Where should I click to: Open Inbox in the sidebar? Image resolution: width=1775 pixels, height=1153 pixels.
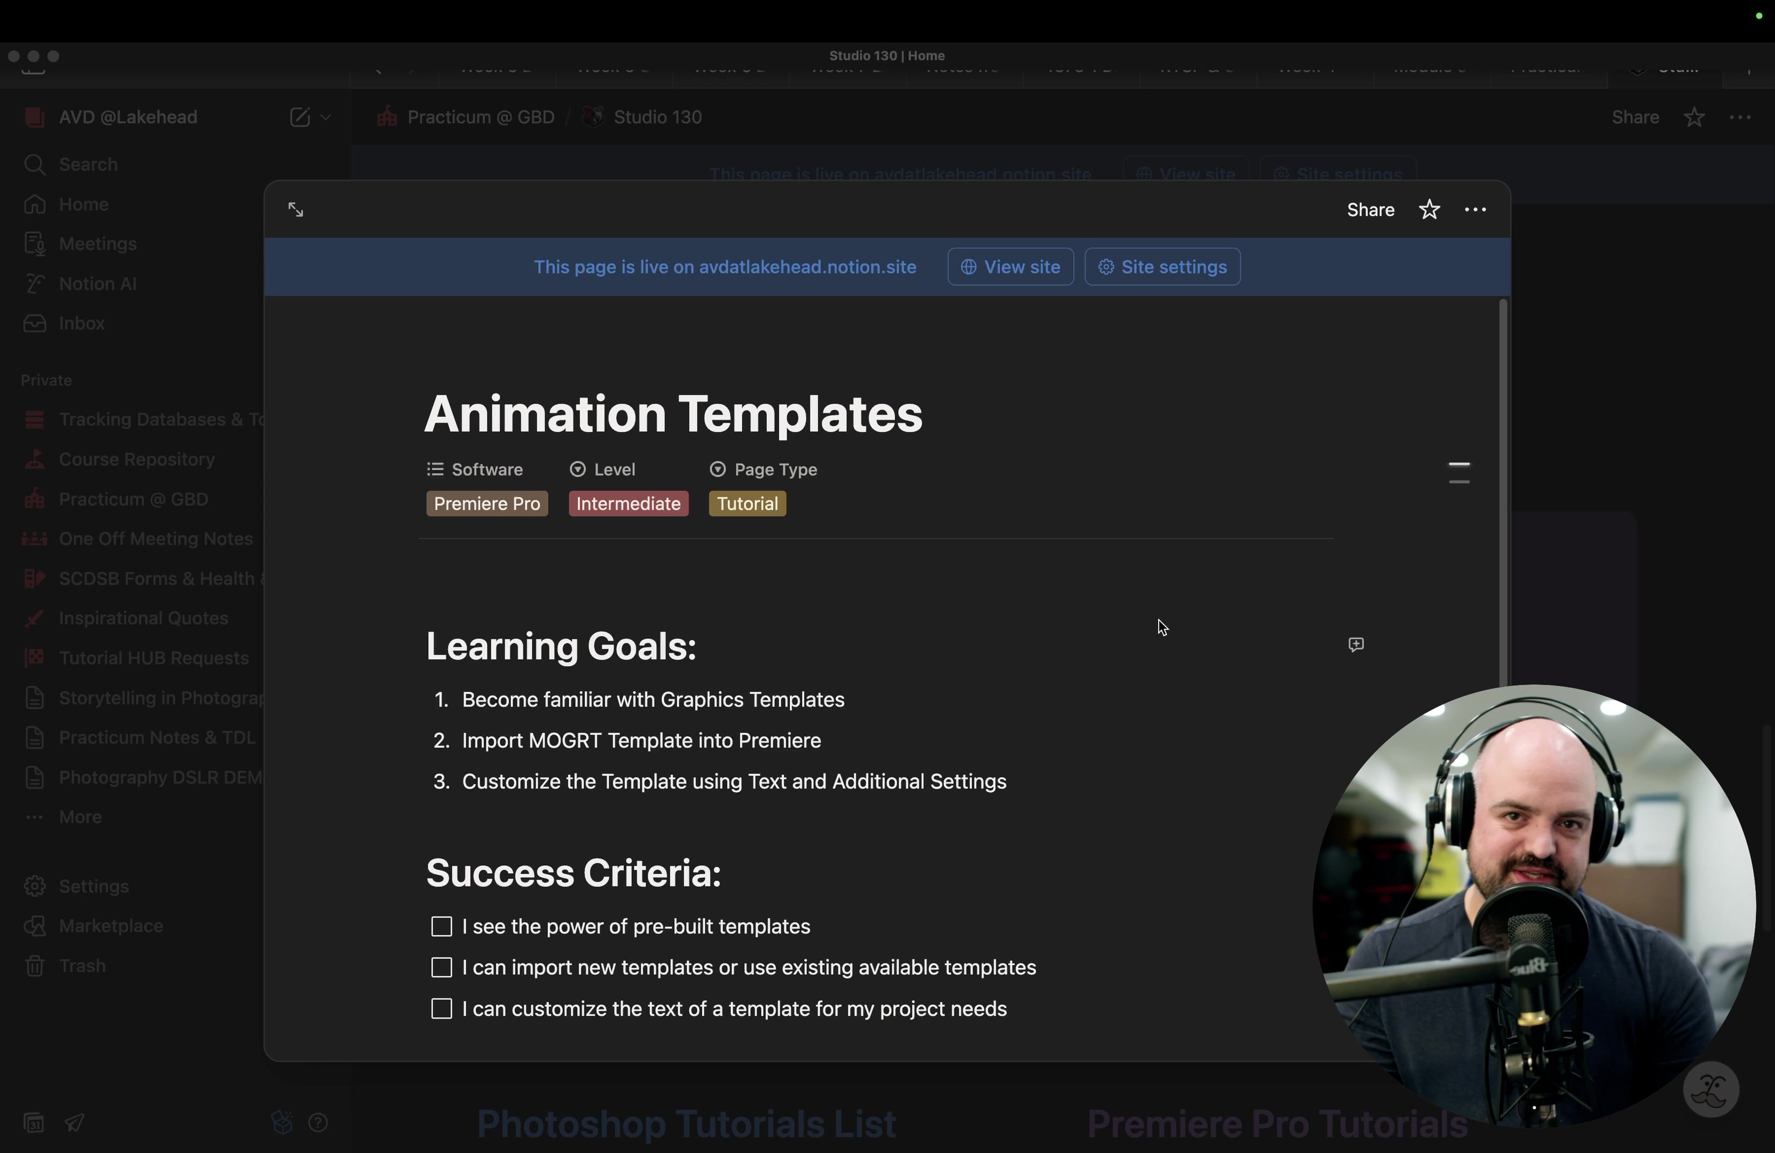point(81,323)
